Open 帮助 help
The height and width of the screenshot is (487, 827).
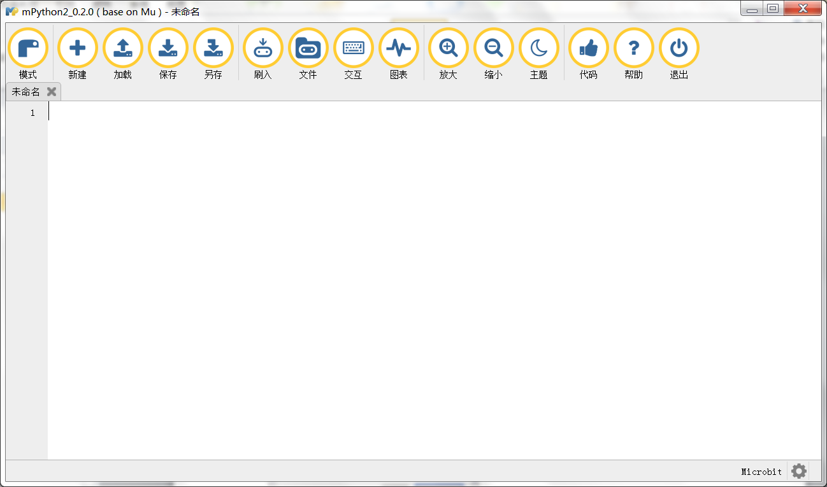(634, 53)
